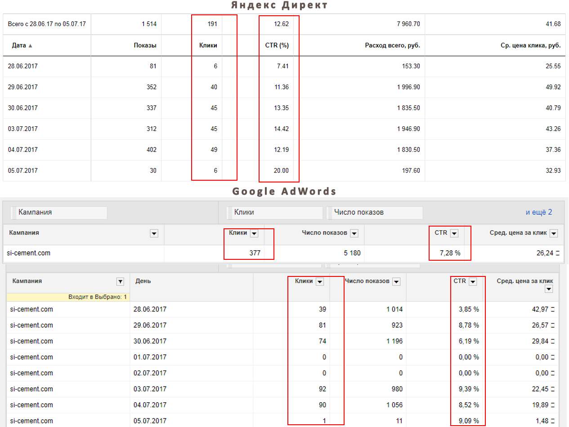Click the День column header
Viewport: 569px width, 427px height.
143,281
